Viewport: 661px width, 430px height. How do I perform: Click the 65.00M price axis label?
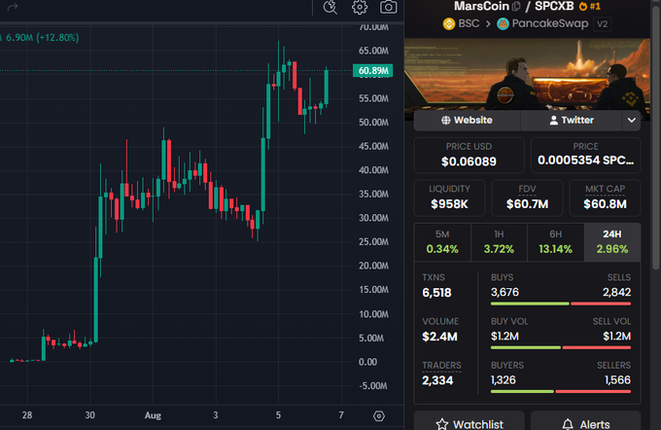(x=373, y=51)
